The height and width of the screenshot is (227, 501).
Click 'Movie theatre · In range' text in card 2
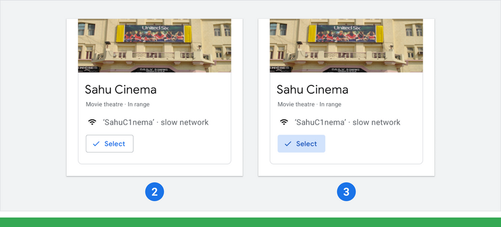(x=118, y=105)
